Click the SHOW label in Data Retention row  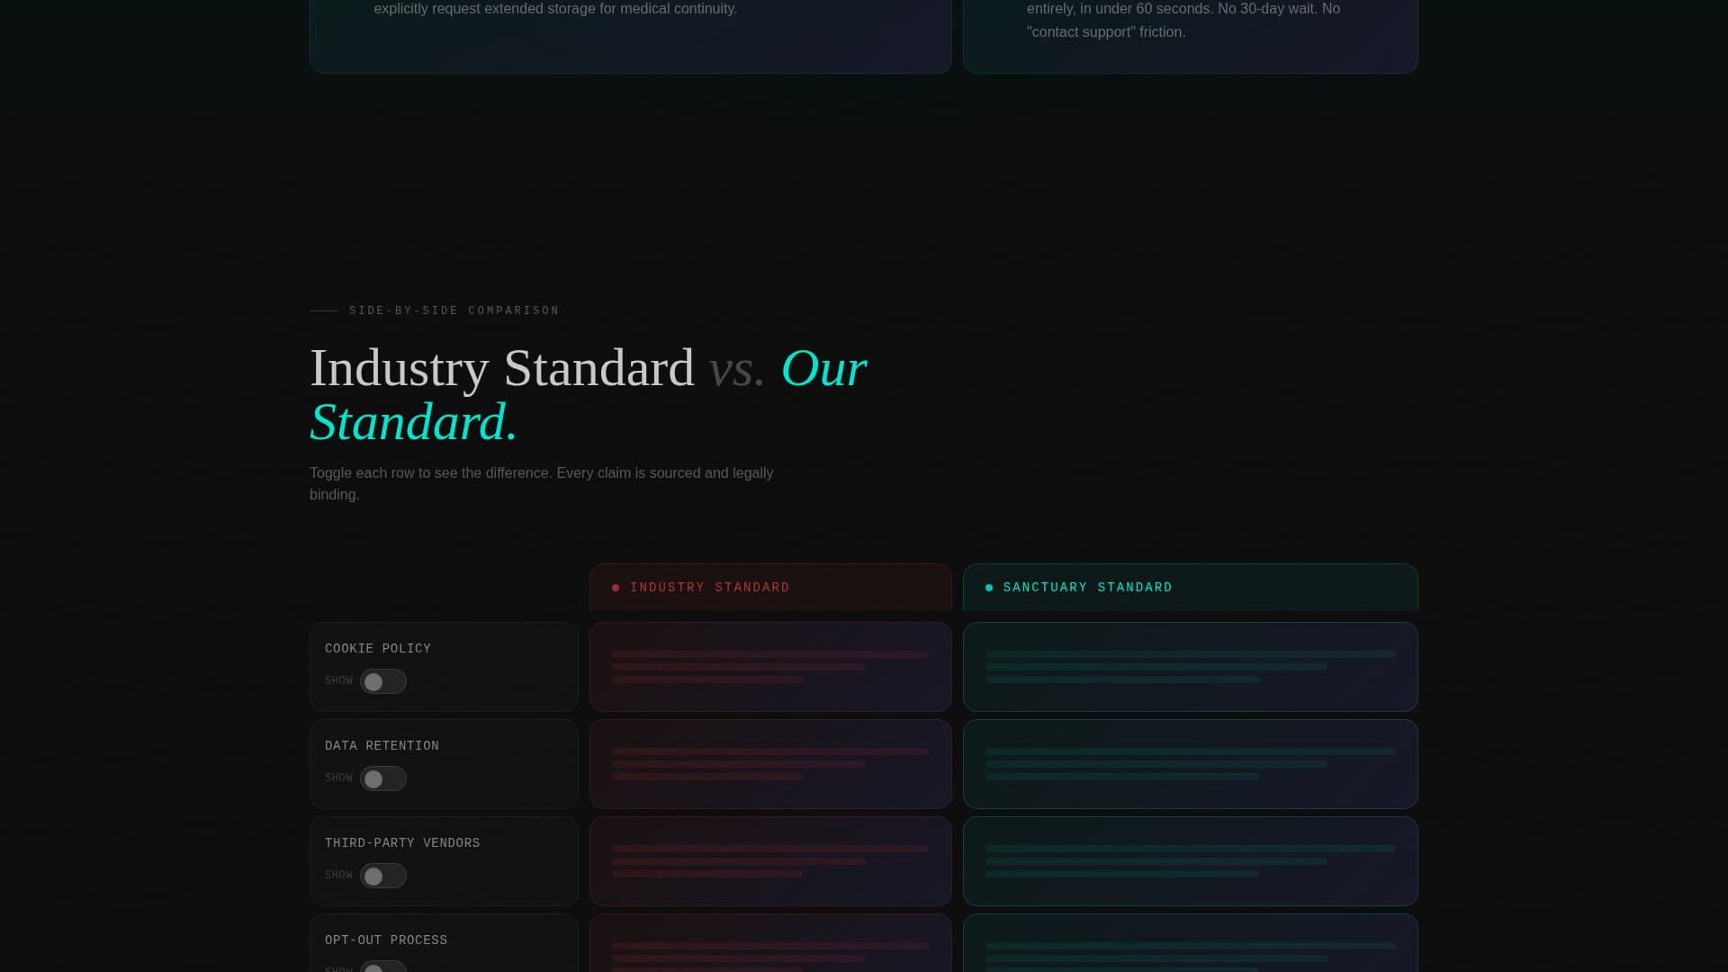coord(338,778)
